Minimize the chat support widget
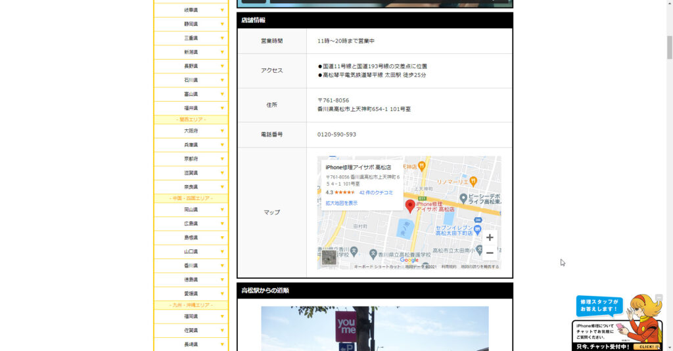673x351 pixels. coord(659,297)
